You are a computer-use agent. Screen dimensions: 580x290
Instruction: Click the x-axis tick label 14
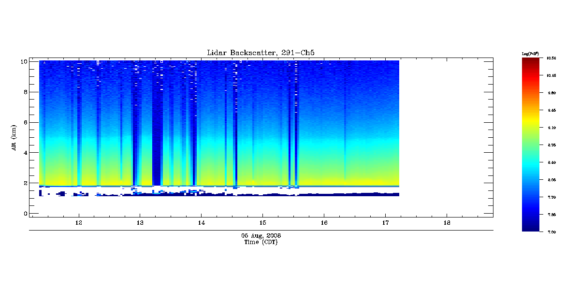pos(202,223)
